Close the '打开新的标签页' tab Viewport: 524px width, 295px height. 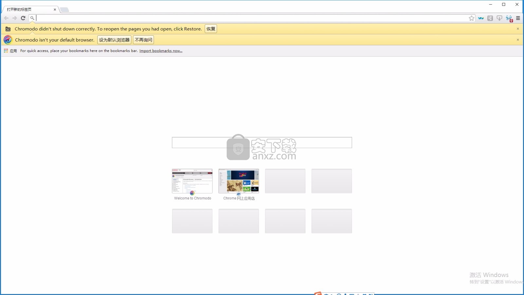[x=55, y=9]
